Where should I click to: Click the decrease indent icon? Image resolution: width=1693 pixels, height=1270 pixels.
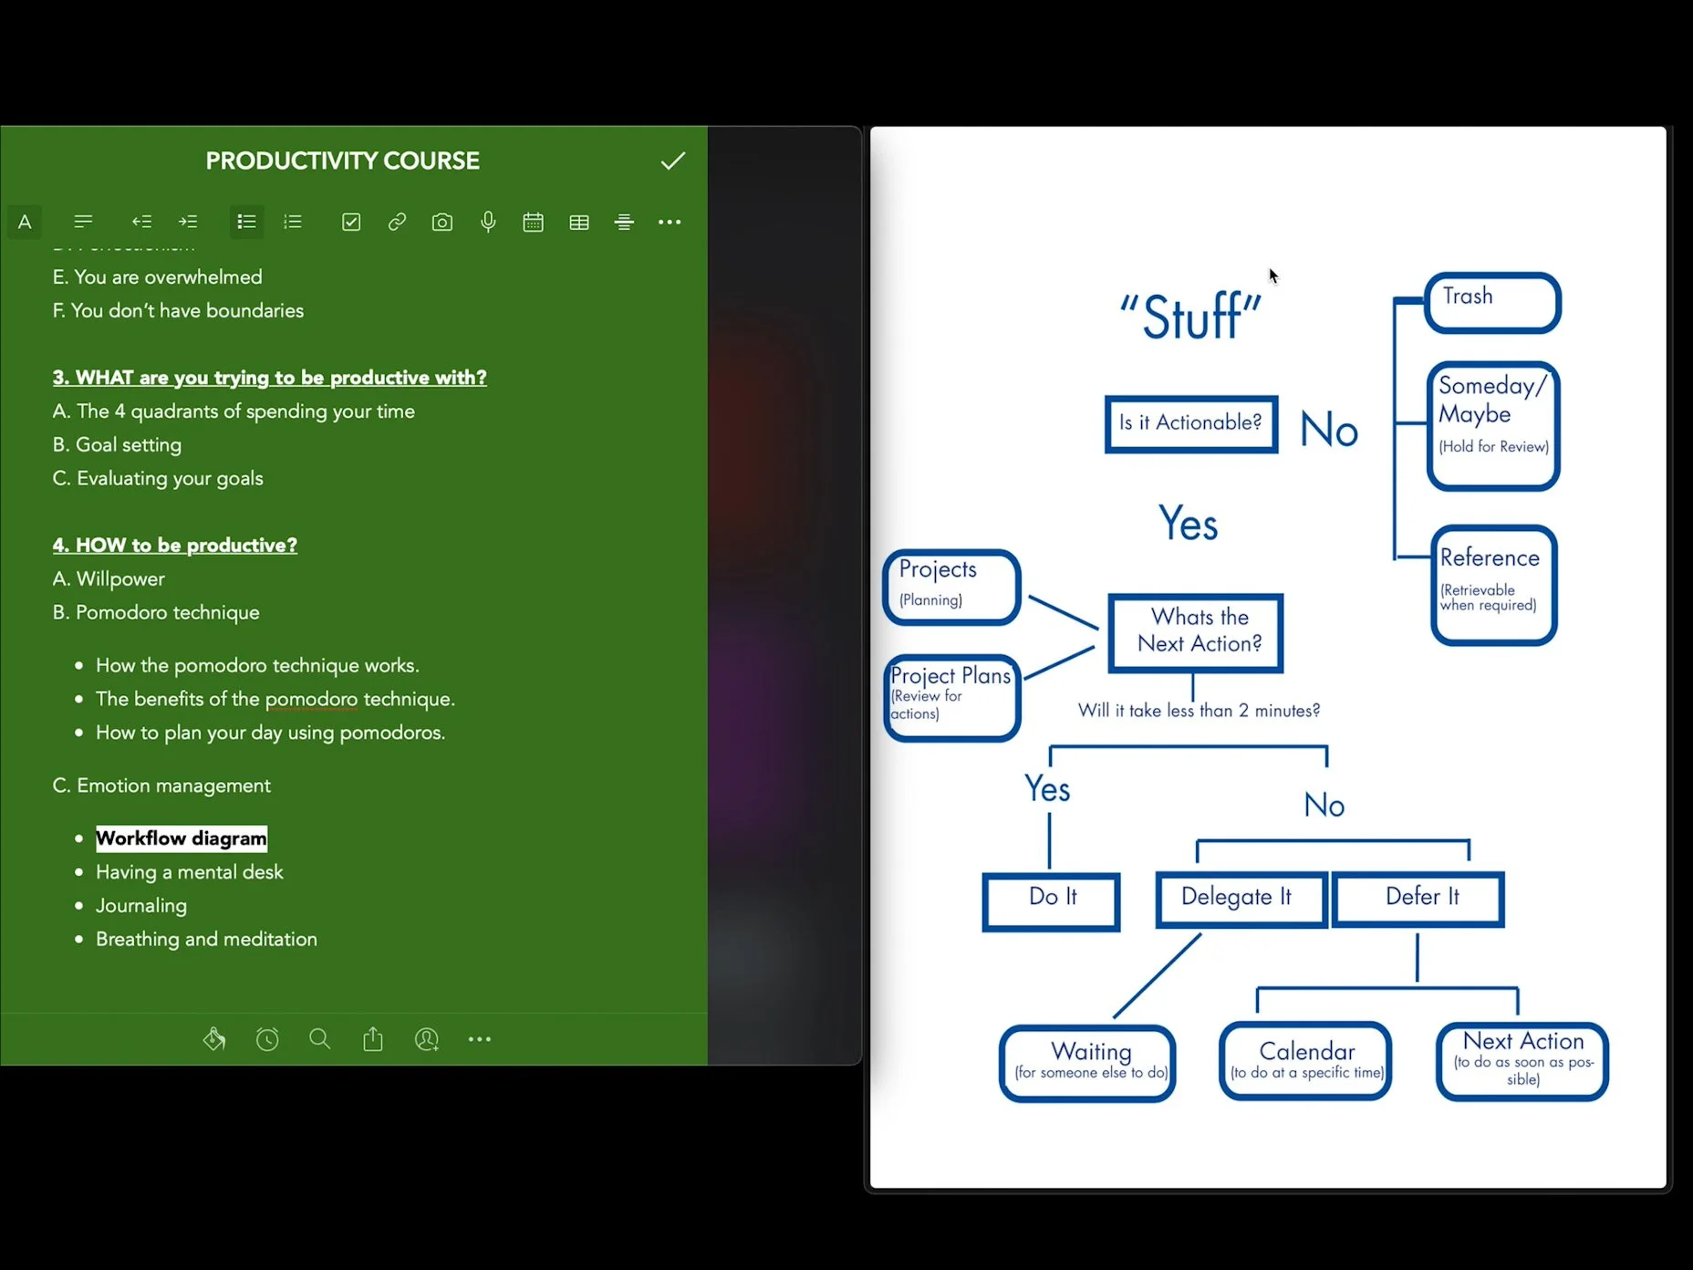(141, 222)
